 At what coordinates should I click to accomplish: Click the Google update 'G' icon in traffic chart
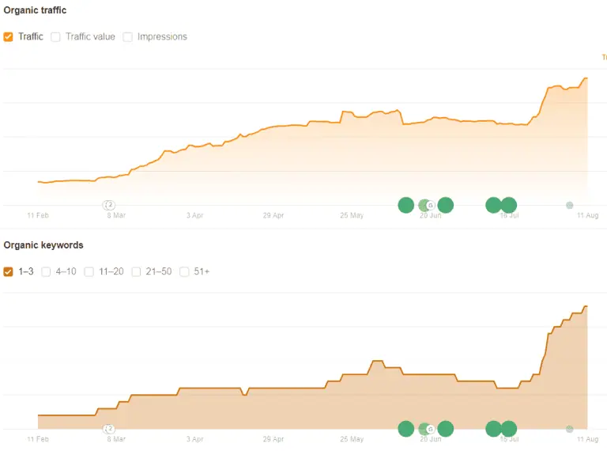coord(431,206)
